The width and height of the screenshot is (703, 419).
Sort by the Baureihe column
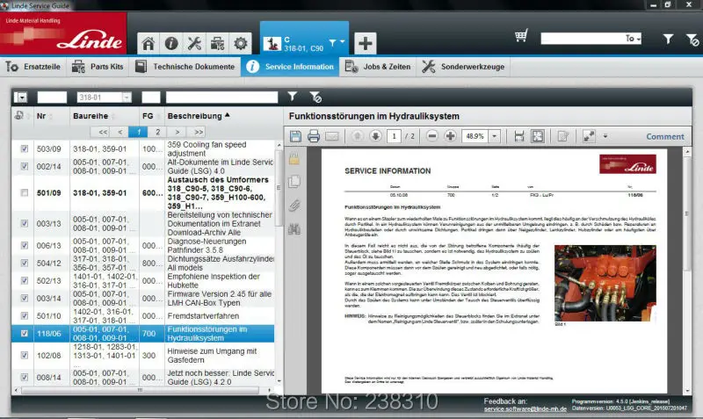[91, 116]
